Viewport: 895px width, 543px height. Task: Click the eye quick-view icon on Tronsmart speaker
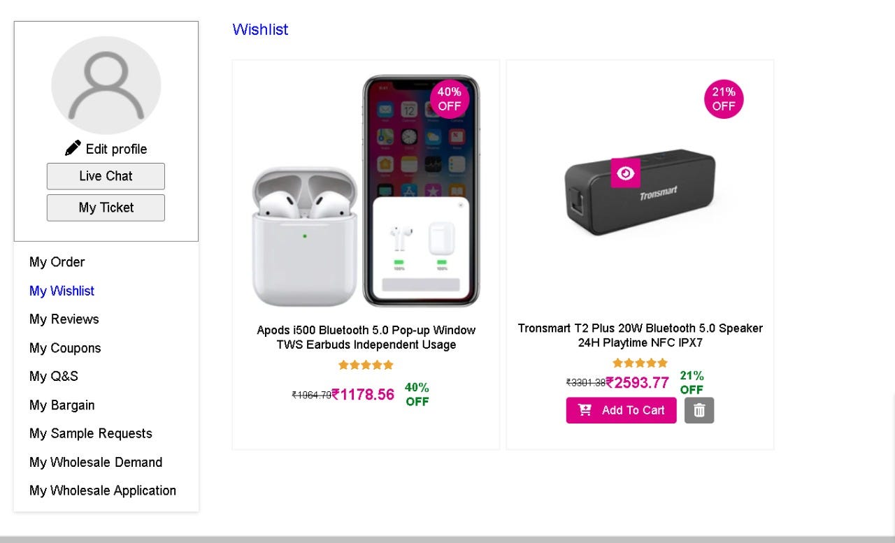pyautogui.click(x=626, y=173)
